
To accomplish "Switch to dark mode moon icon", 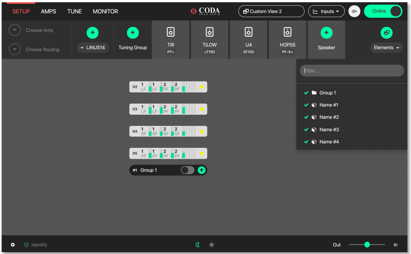I will click(x=198, y=245).
